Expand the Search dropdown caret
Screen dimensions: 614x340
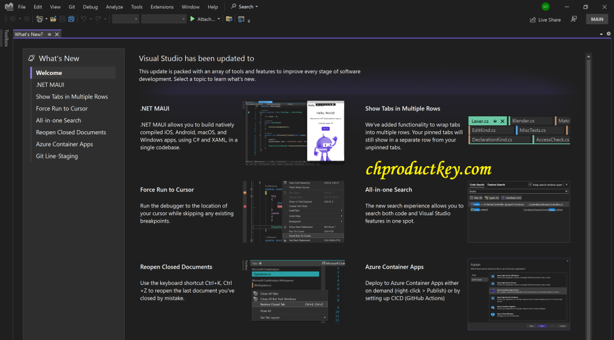click(257, 7)
